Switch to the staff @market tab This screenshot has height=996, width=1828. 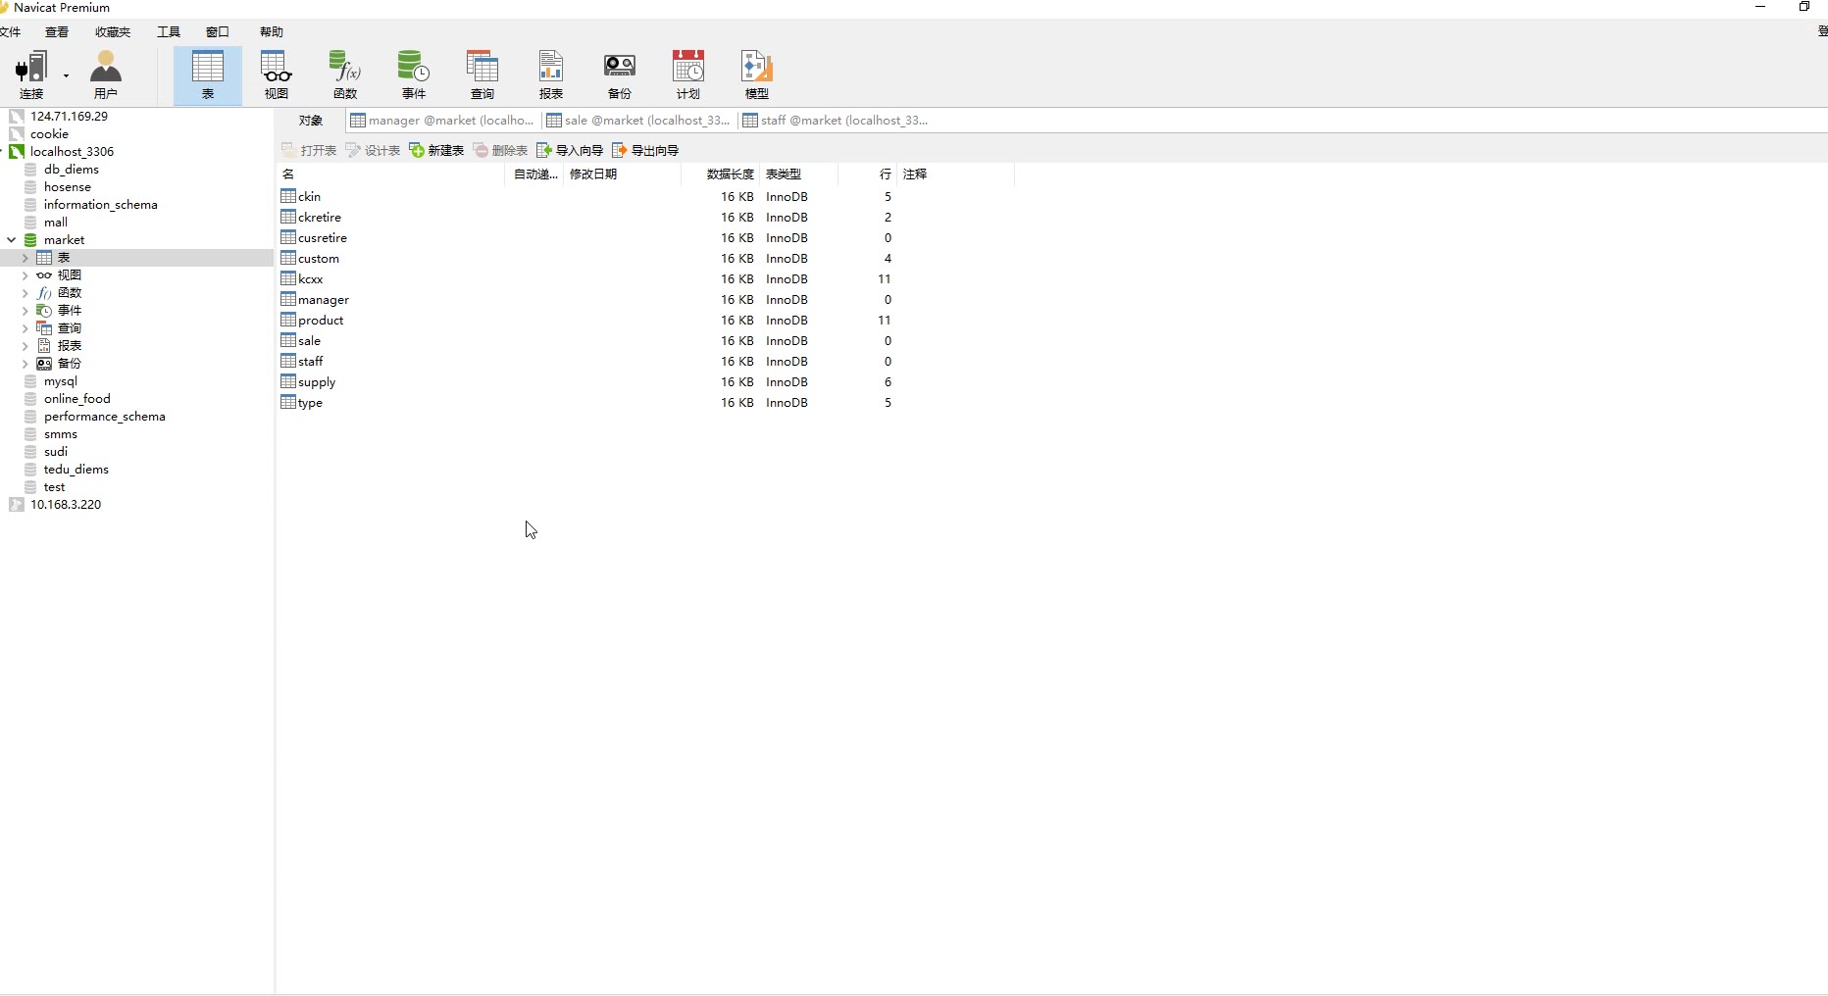click(x=836, y=121)
